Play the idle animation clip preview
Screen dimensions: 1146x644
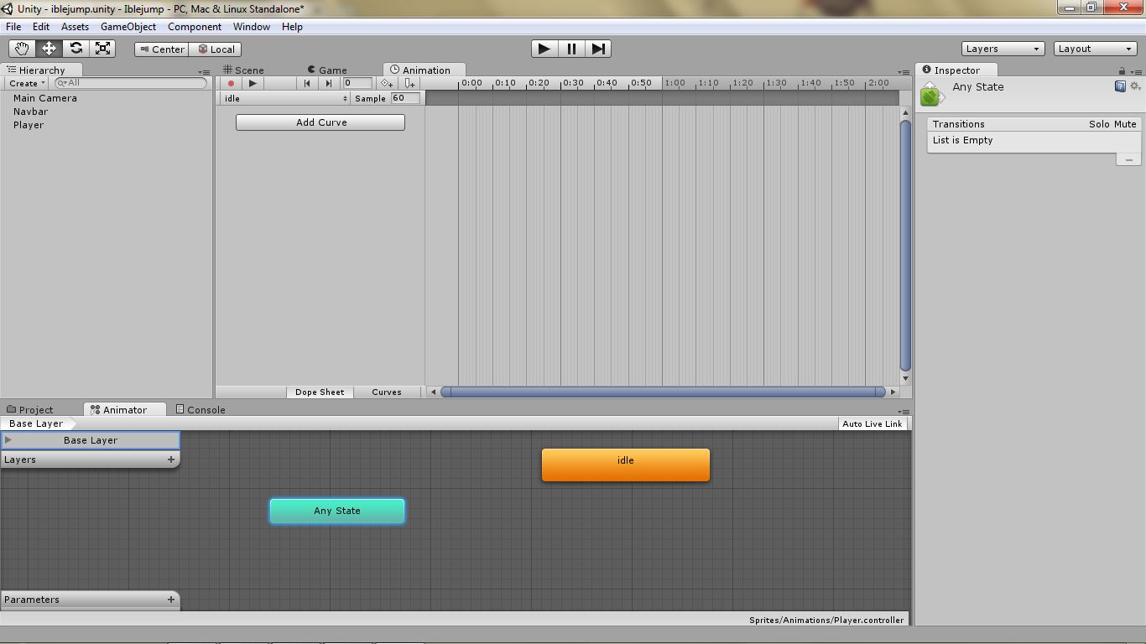(x=253, y=83)
